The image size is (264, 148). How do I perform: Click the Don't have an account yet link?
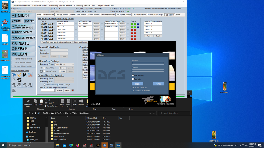[141, 91]
